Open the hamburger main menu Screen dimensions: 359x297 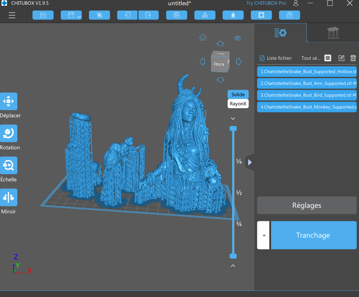pyautogui.click(x=12, y=15)
